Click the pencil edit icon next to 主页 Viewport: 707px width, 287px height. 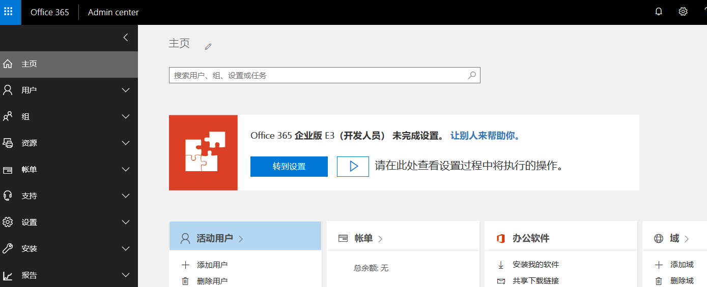[208, 47]
